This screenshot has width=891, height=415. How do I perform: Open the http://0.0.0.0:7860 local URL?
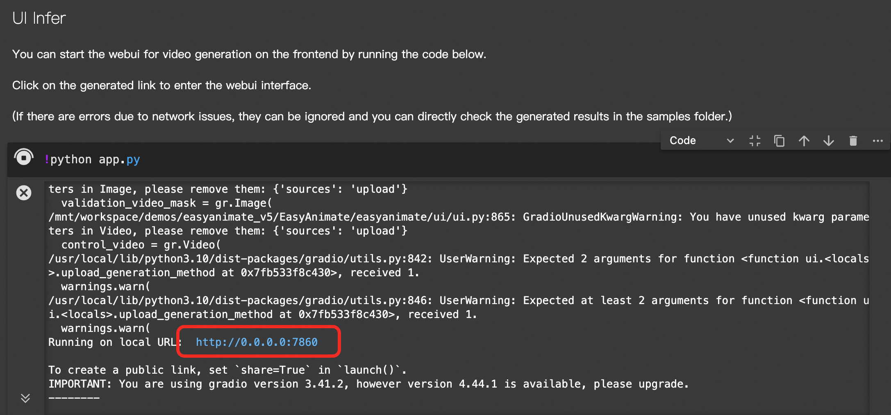pyautogui.click(x=257, y=342)
